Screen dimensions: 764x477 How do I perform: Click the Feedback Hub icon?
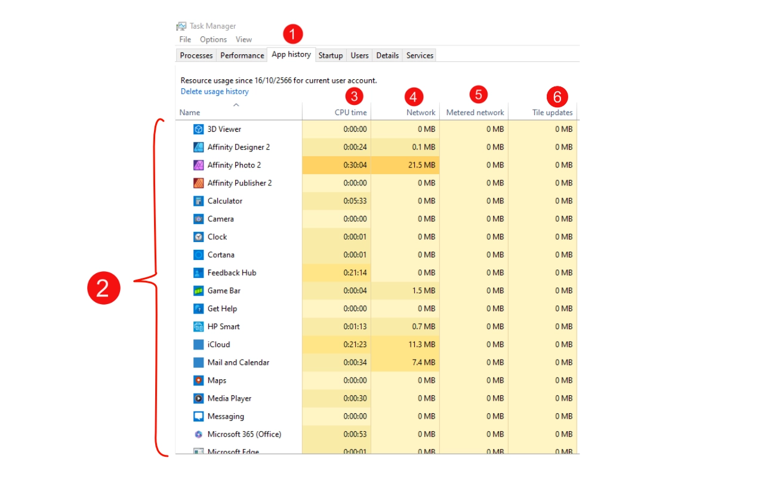[199, 272]
